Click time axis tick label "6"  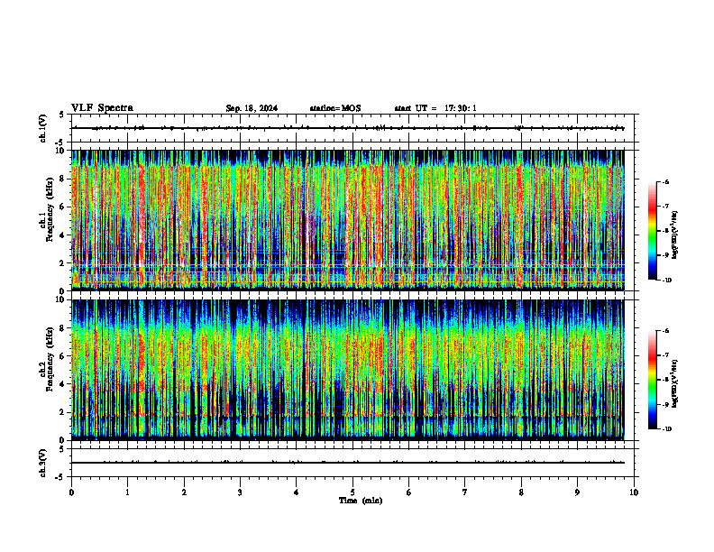click(409, 492)
